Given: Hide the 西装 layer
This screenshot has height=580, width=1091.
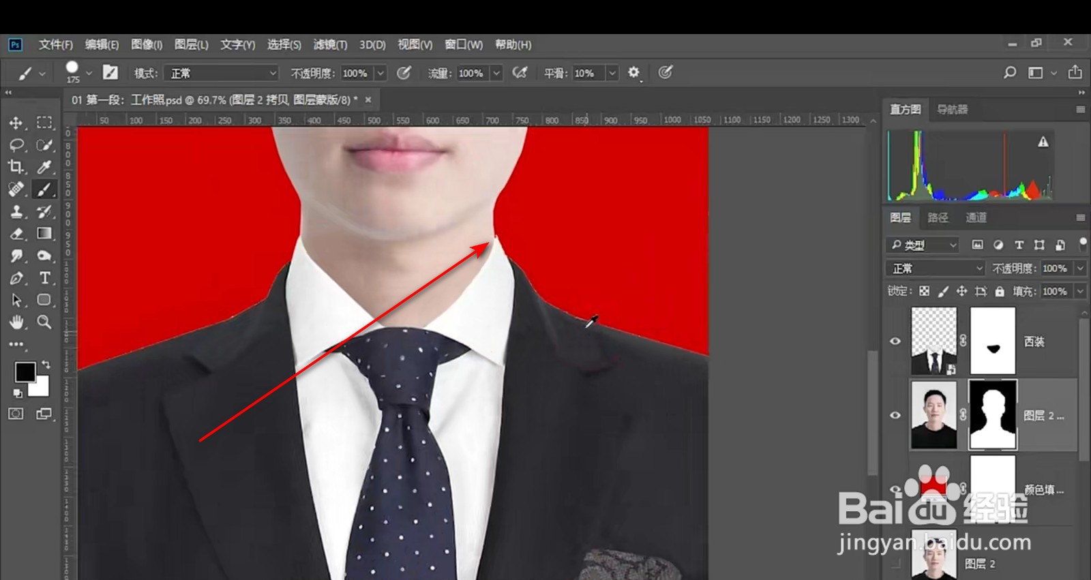Looking at the screenshot, I should (895, 341).
